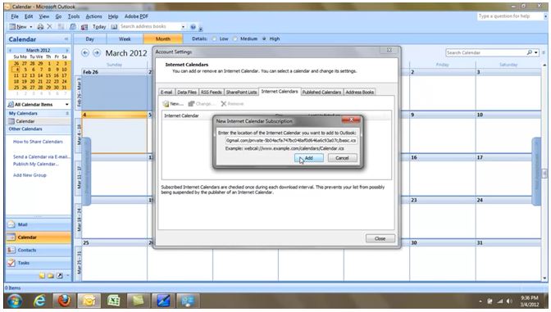Open the File menu
The width and height of the screenshot is (551, 312).
point(15,16)
